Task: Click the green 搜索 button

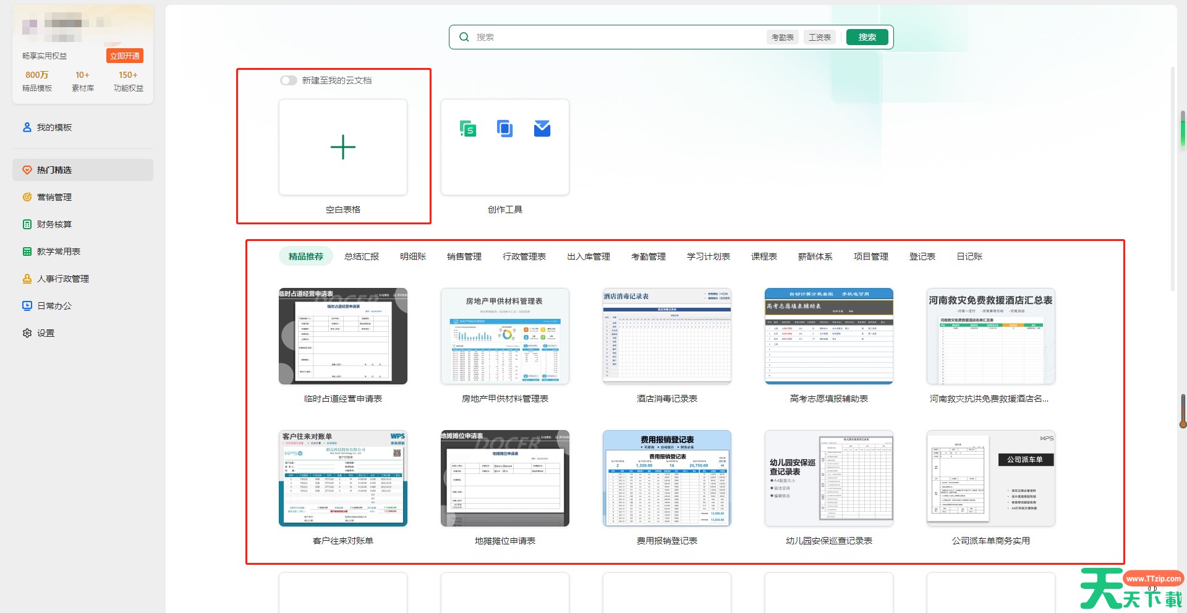Action: [x=867, y=37]
